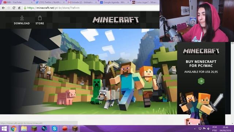
Task: Open Google Chrome from the taskbar
Action: 14,129
